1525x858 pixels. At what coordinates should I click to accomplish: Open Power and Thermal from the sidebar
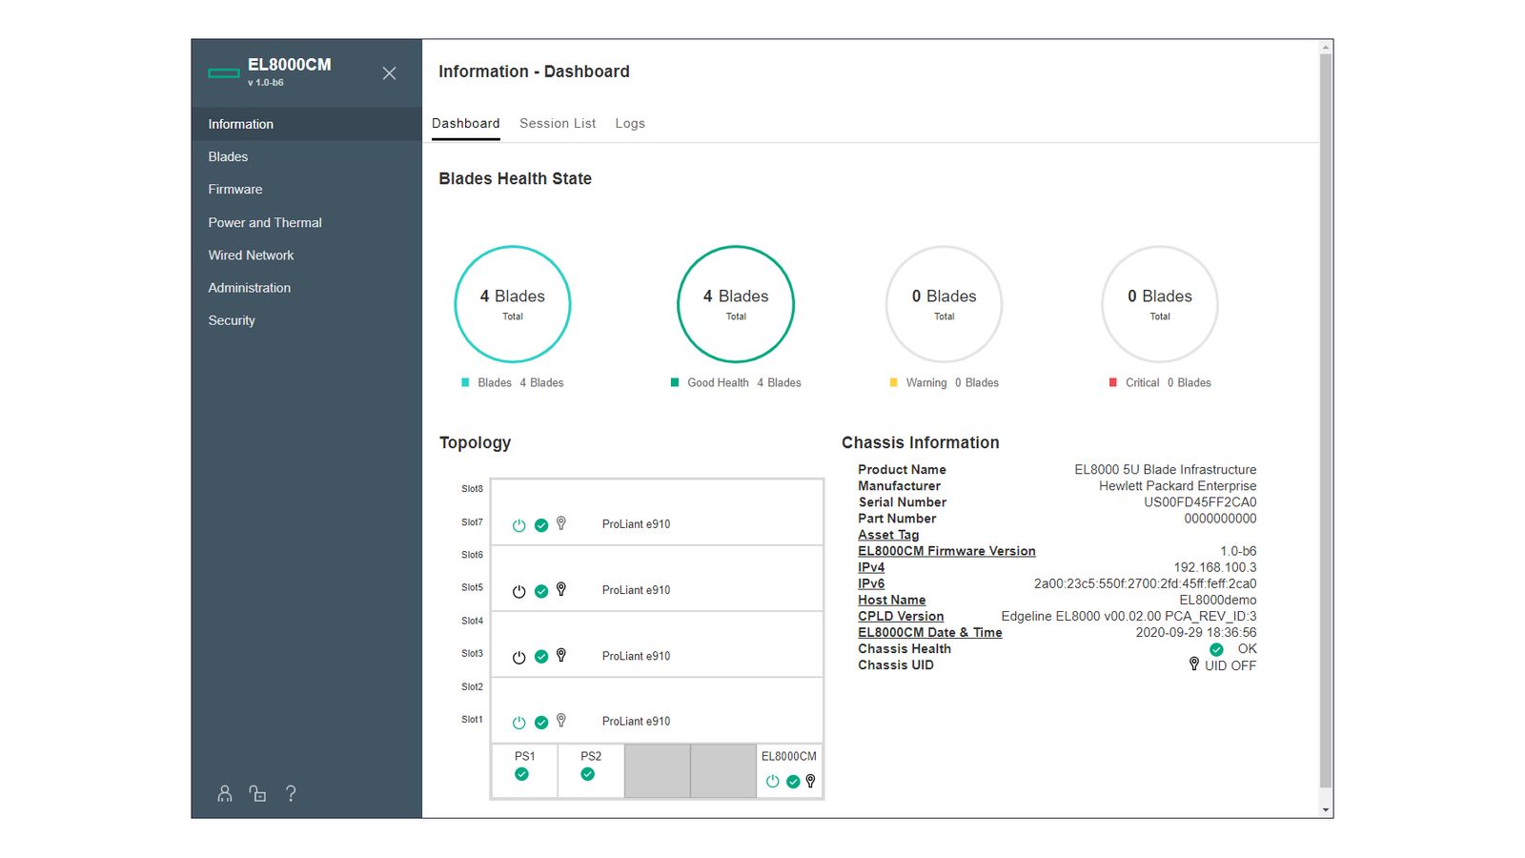click(x=265, y=222)
